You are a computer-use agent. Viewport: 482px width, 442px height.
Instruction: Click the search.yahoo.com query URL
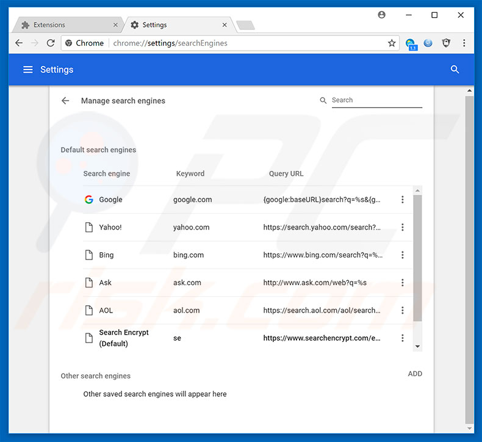coord(322,227)
